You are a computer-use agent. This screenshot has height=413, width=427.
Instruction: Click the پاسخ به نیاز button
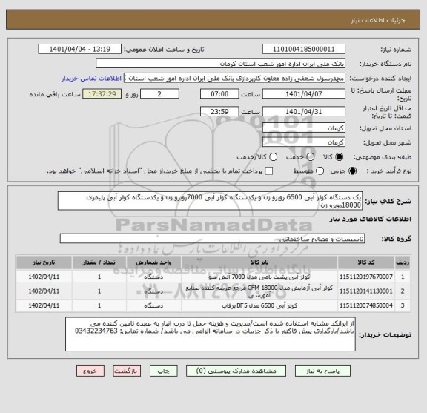coord(322,371)
